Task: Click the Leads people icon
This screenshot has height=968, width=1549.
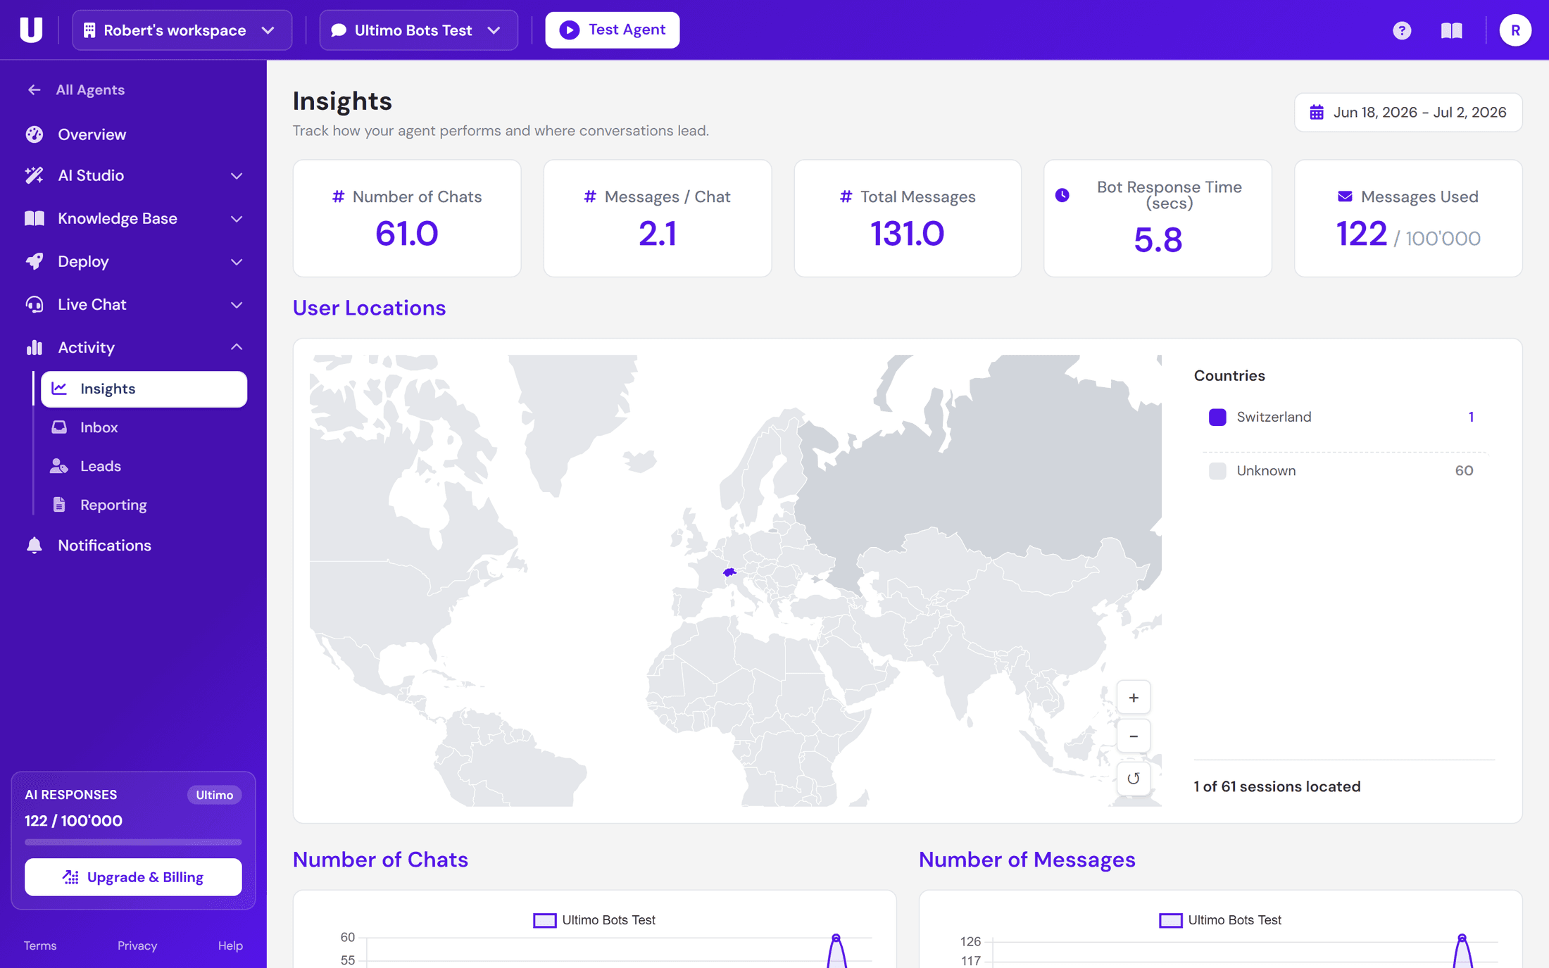Action: [59, 466]
